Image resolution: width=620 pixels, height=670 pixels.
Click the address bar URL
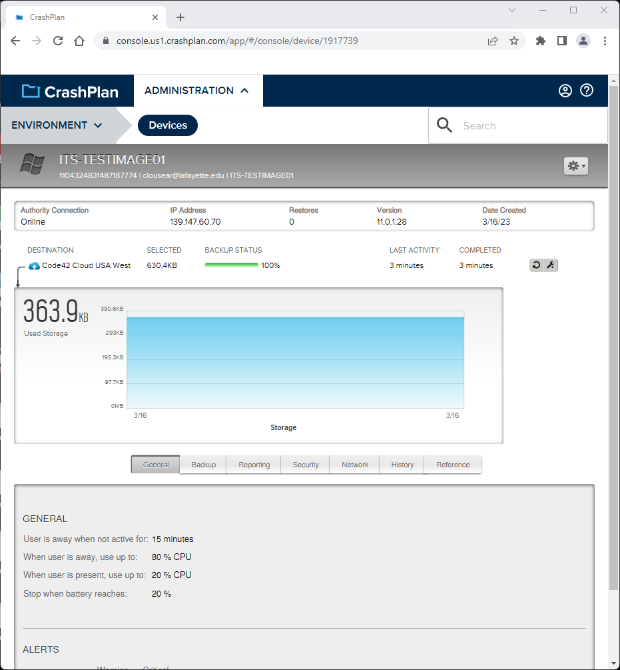click(x=237, y=41)
